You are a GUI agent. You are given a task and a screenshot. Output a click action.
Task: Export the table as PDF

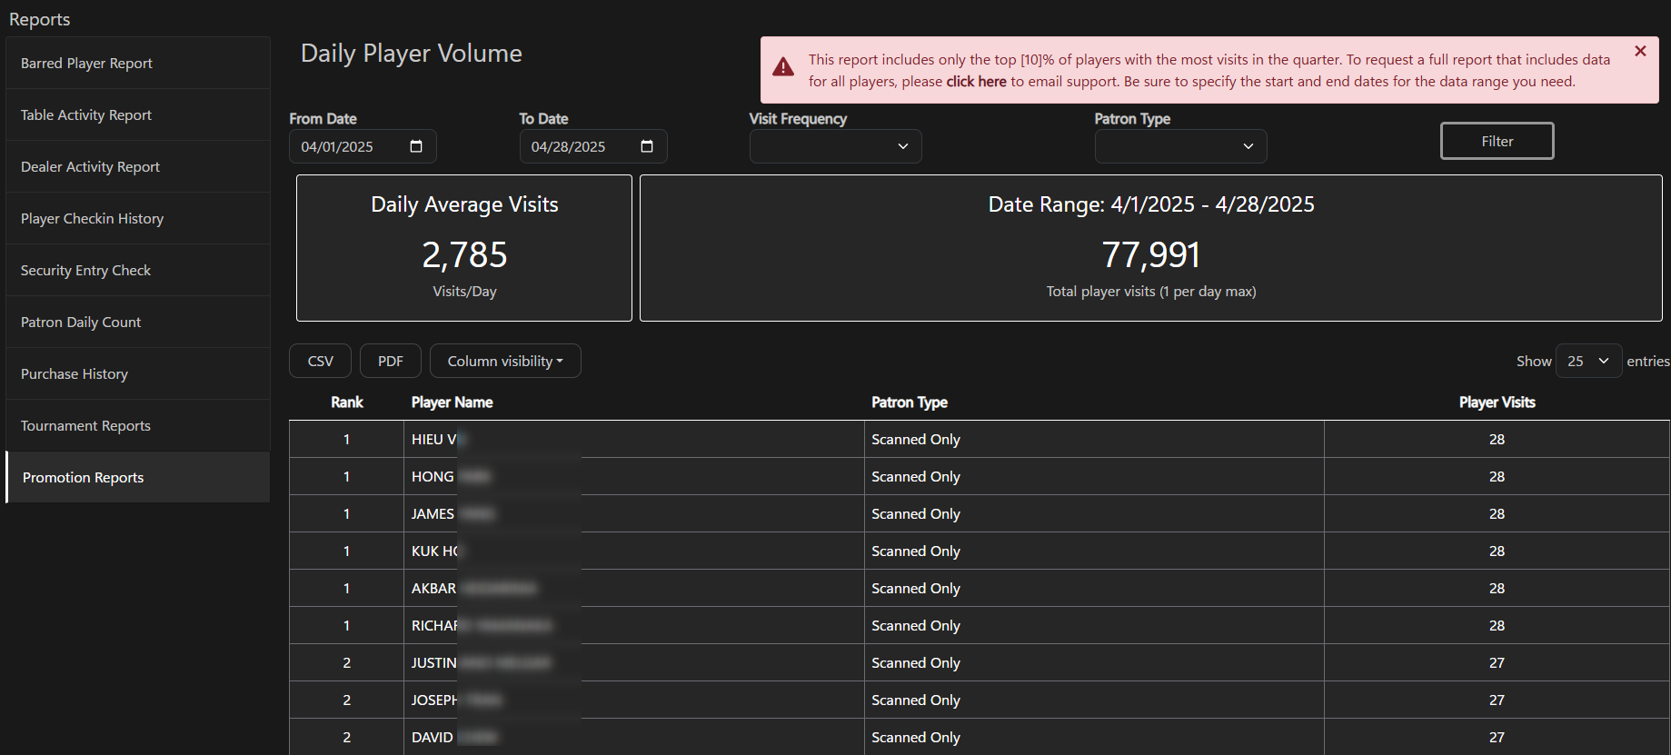tap(390, 361)
